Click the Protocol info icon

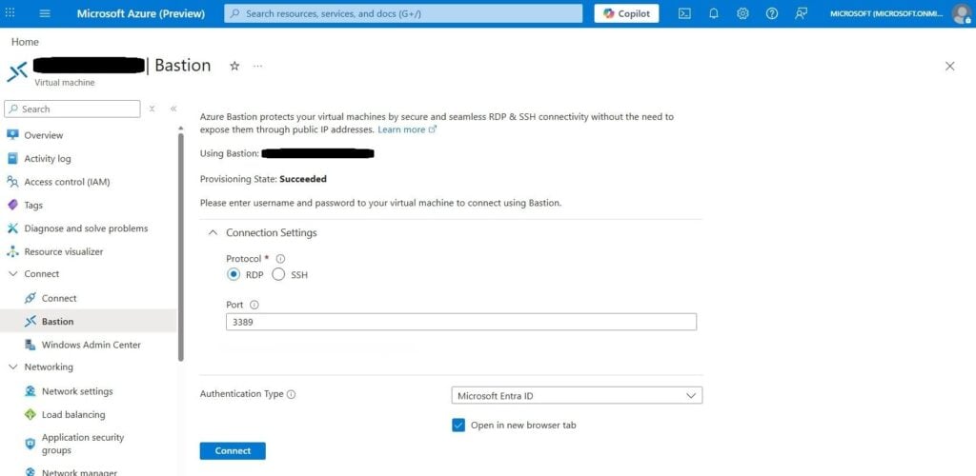pyautogui.click(x=280, y=259)
